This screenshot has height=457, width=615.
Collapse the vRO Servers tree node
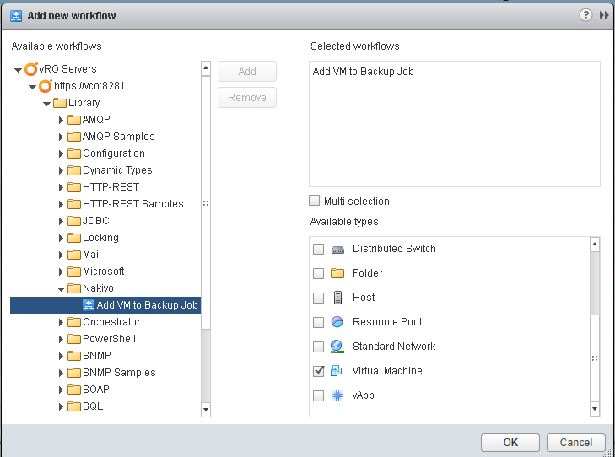coord(18,70)
